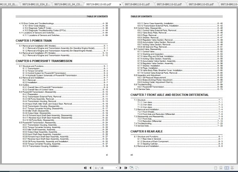Click the 6.6 Control Valve, Disassembly entry
Image resolution: width=238 pixels, height=172 pixels.
coord(178,28)
